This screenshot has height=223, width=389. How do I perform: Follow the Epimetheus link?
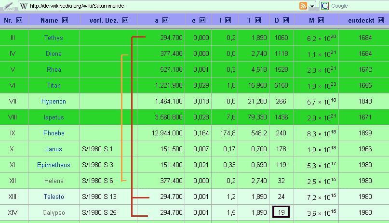point(54,165)
